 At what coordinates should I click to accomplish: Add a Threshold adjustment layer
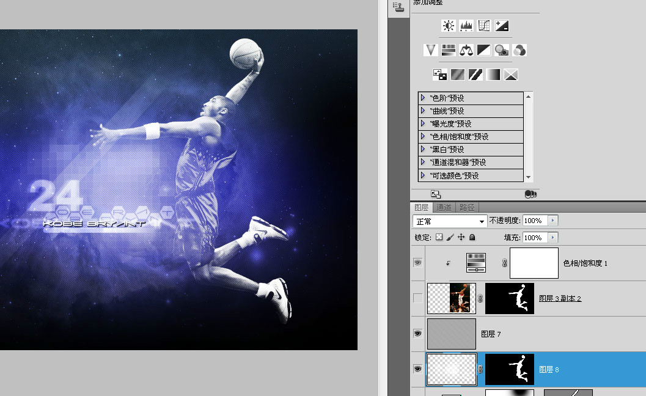pos(475,75)
